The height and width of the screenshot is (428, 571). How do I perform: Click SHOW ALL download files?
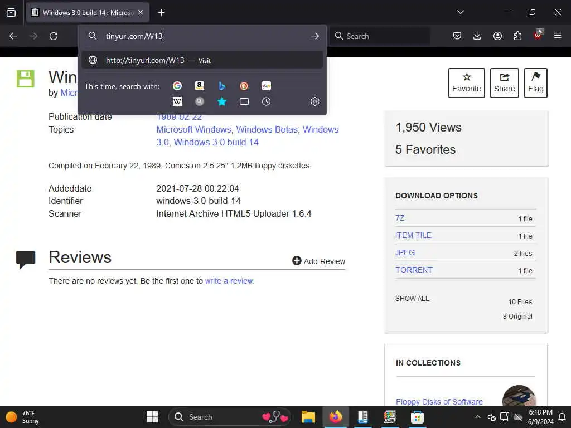(412, 299)
